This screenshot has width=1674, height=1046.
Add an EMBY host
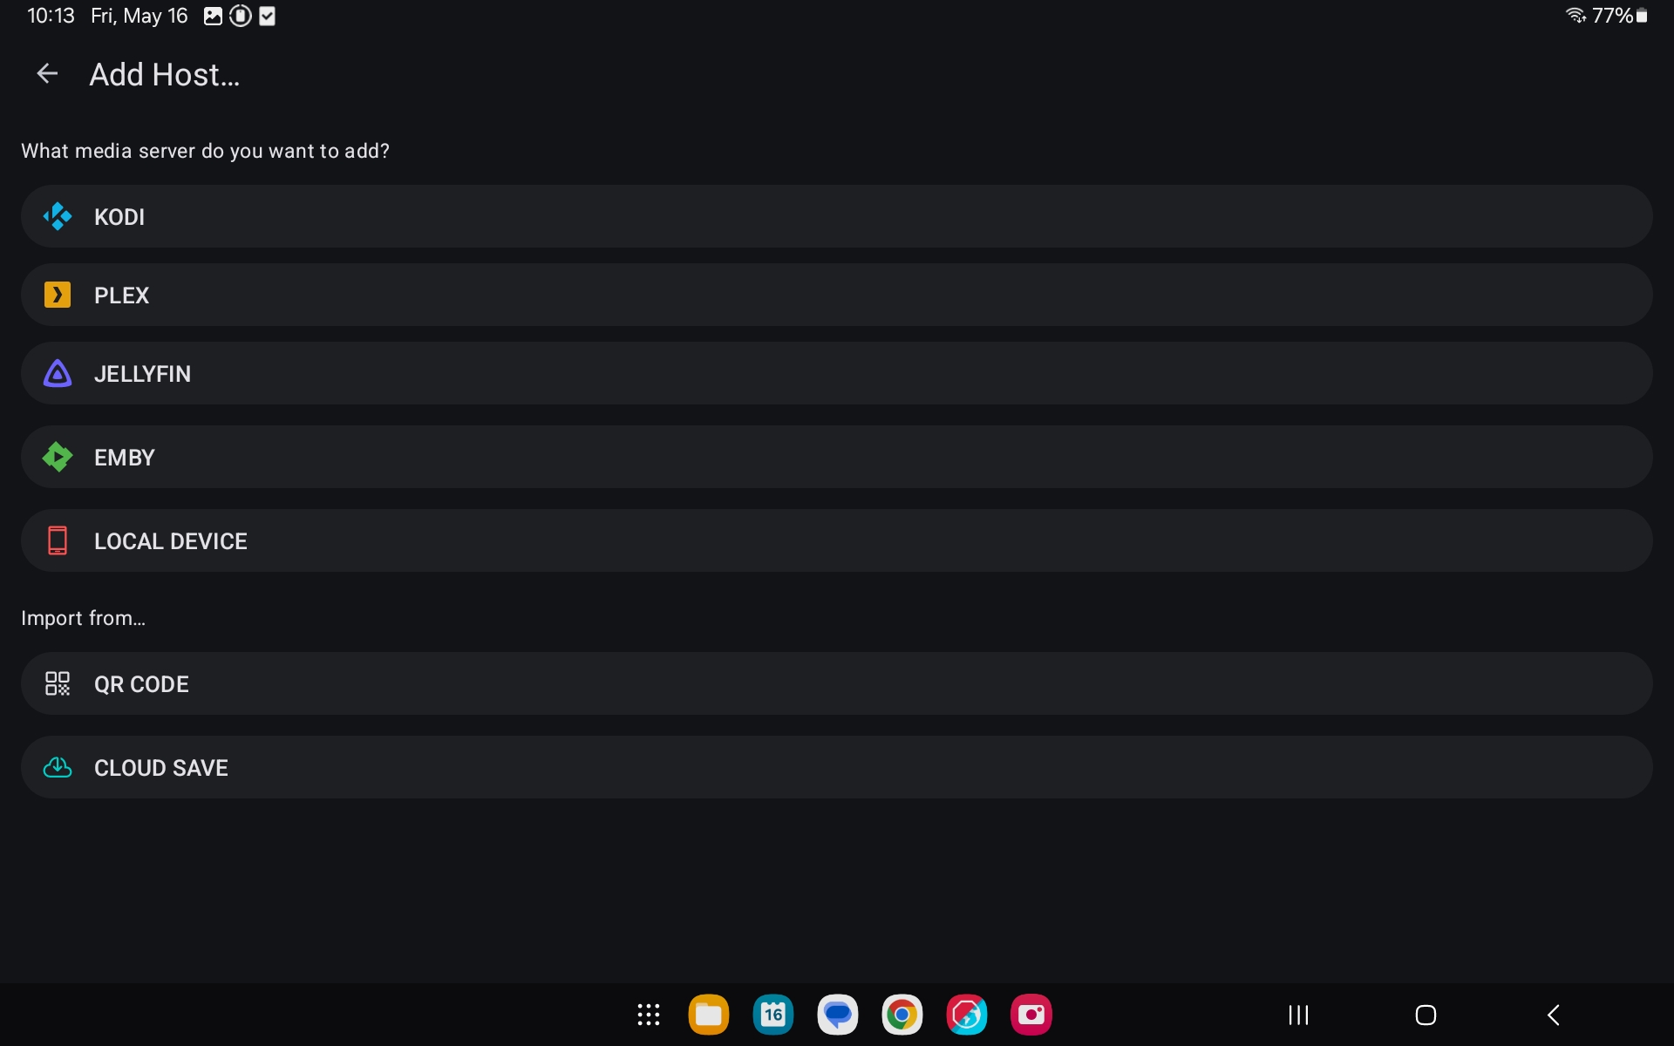pyautogui.click(x=835, y=457)
